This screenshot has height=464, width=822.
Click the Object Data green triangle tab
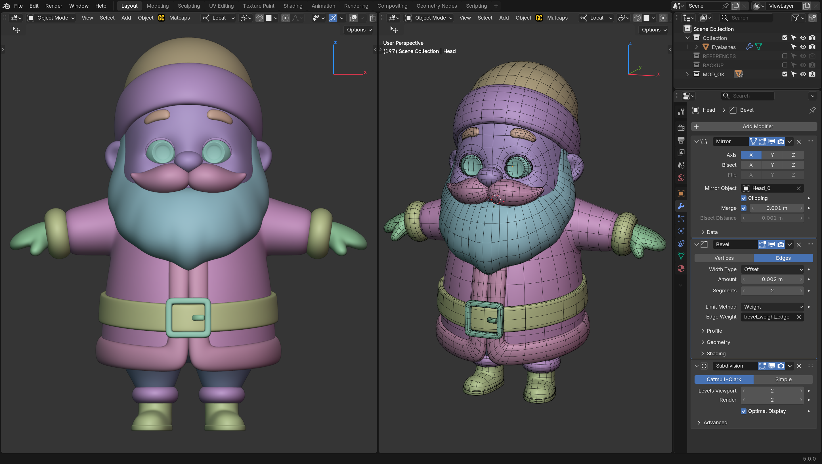coord(681,256)
